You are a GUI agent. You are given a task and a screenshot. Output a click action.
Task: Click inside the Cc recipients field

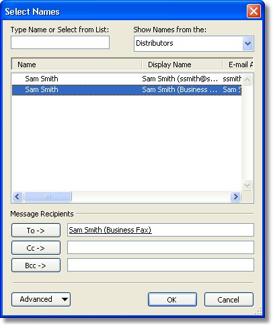161,247
